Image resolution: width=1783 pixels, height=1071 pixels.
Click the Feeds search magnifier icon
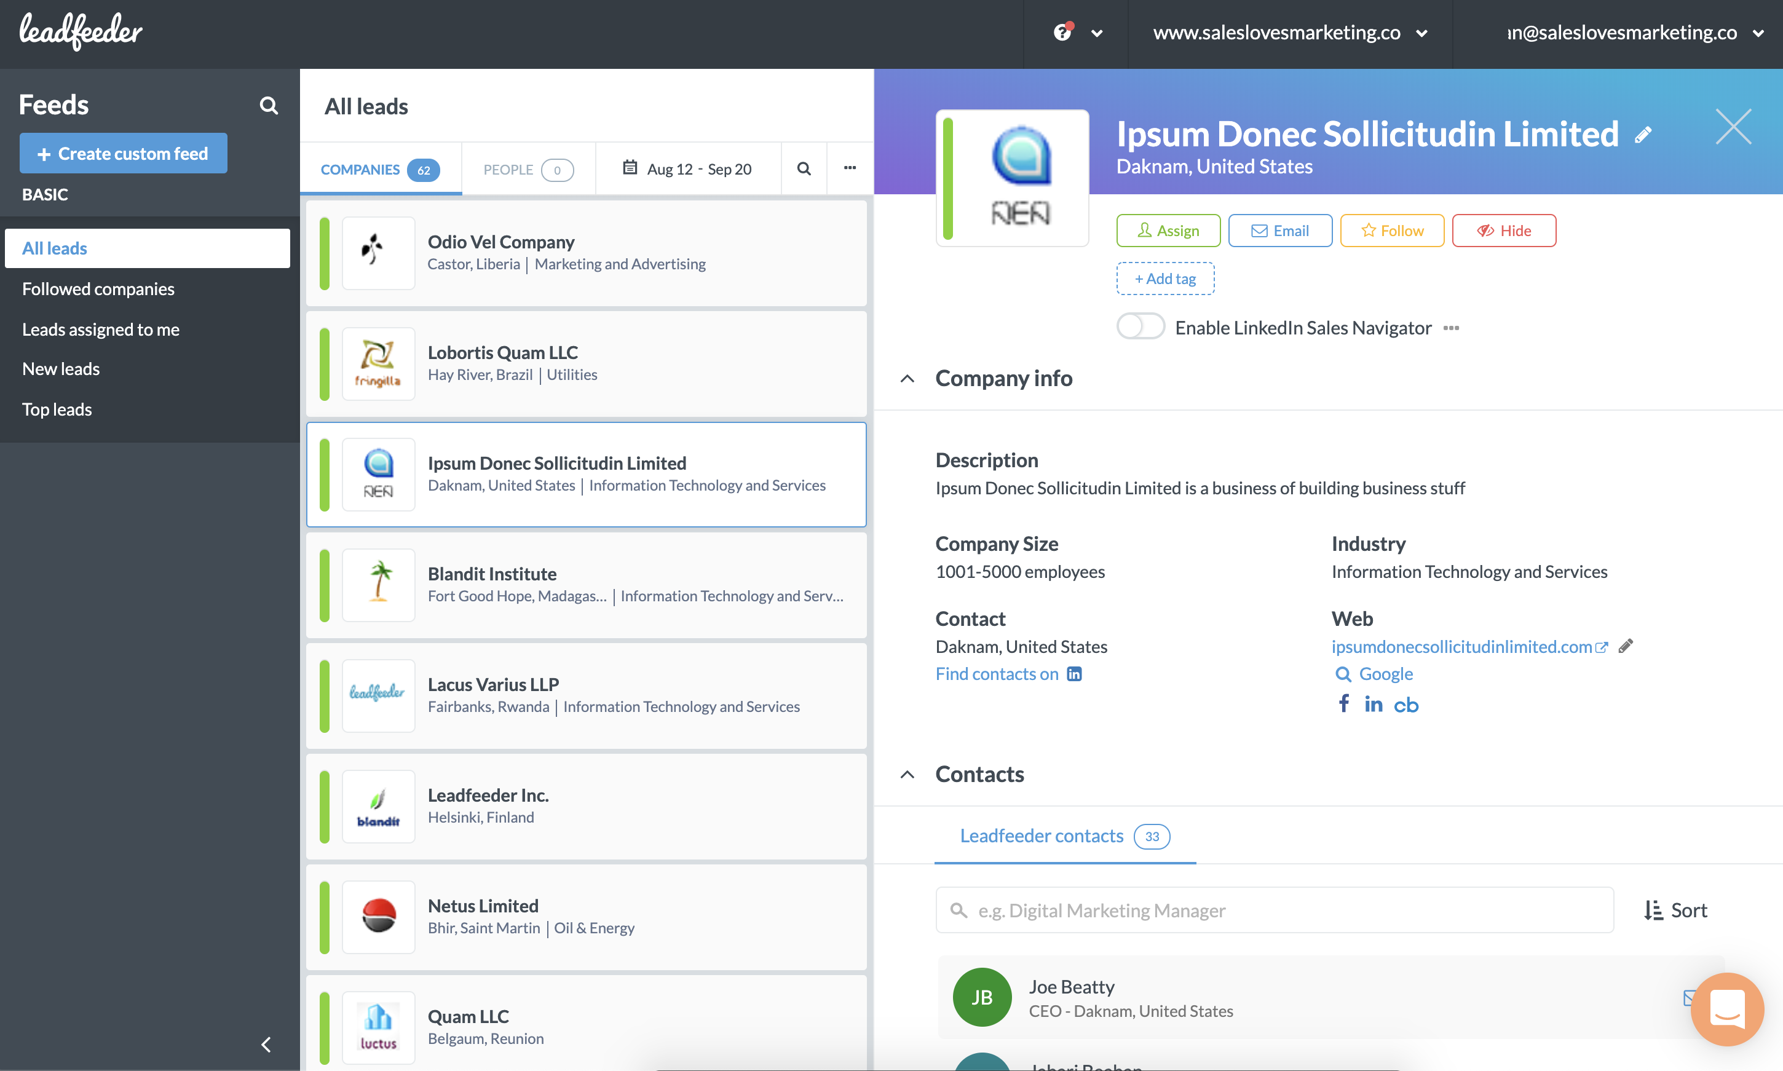[x=269, y=105]
